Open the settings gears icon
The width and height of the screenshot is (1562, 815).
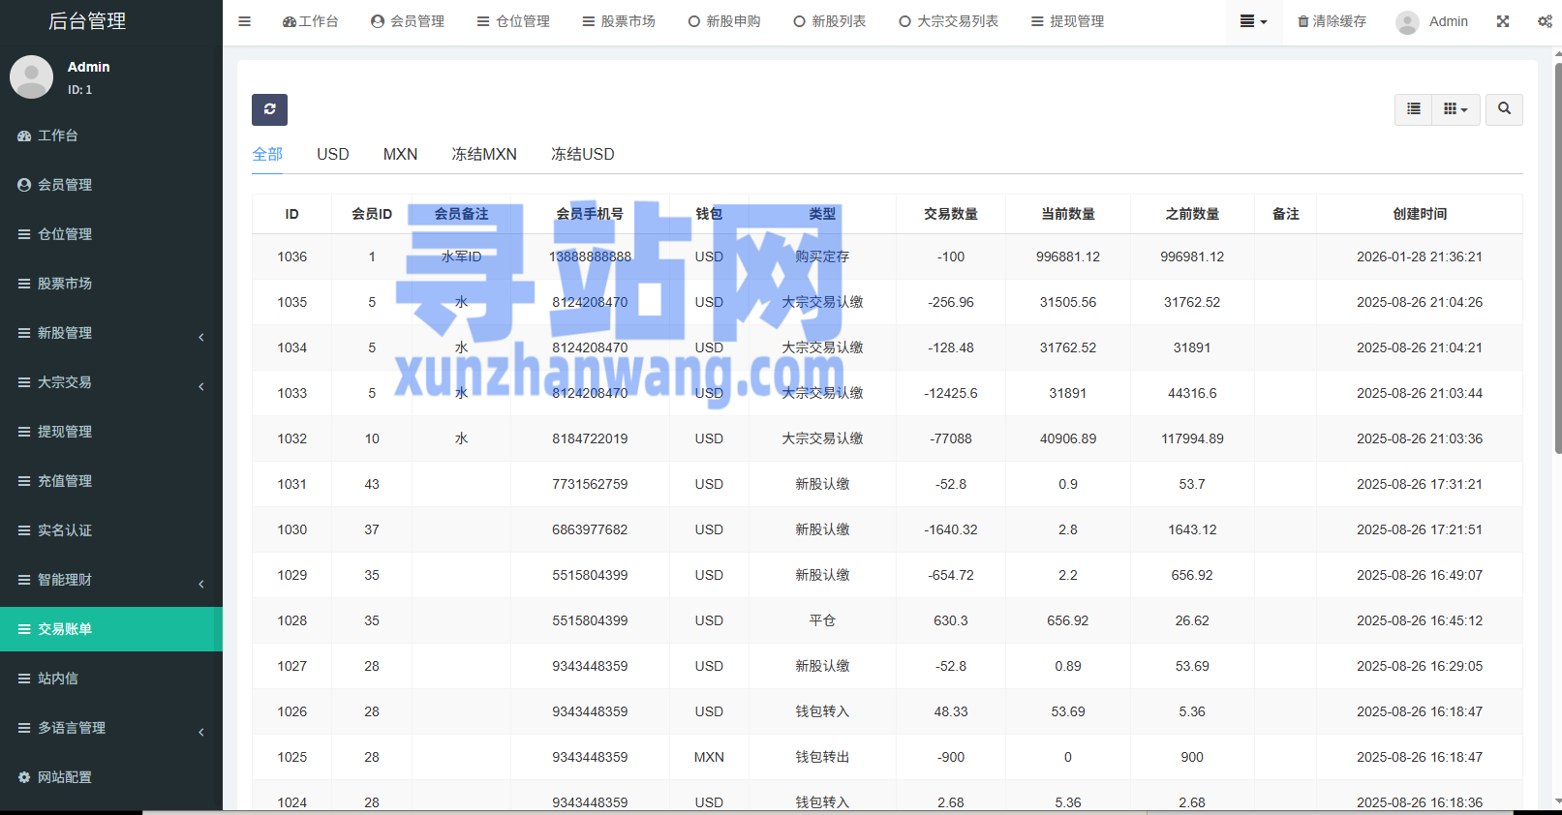(x=1545, y=21)
